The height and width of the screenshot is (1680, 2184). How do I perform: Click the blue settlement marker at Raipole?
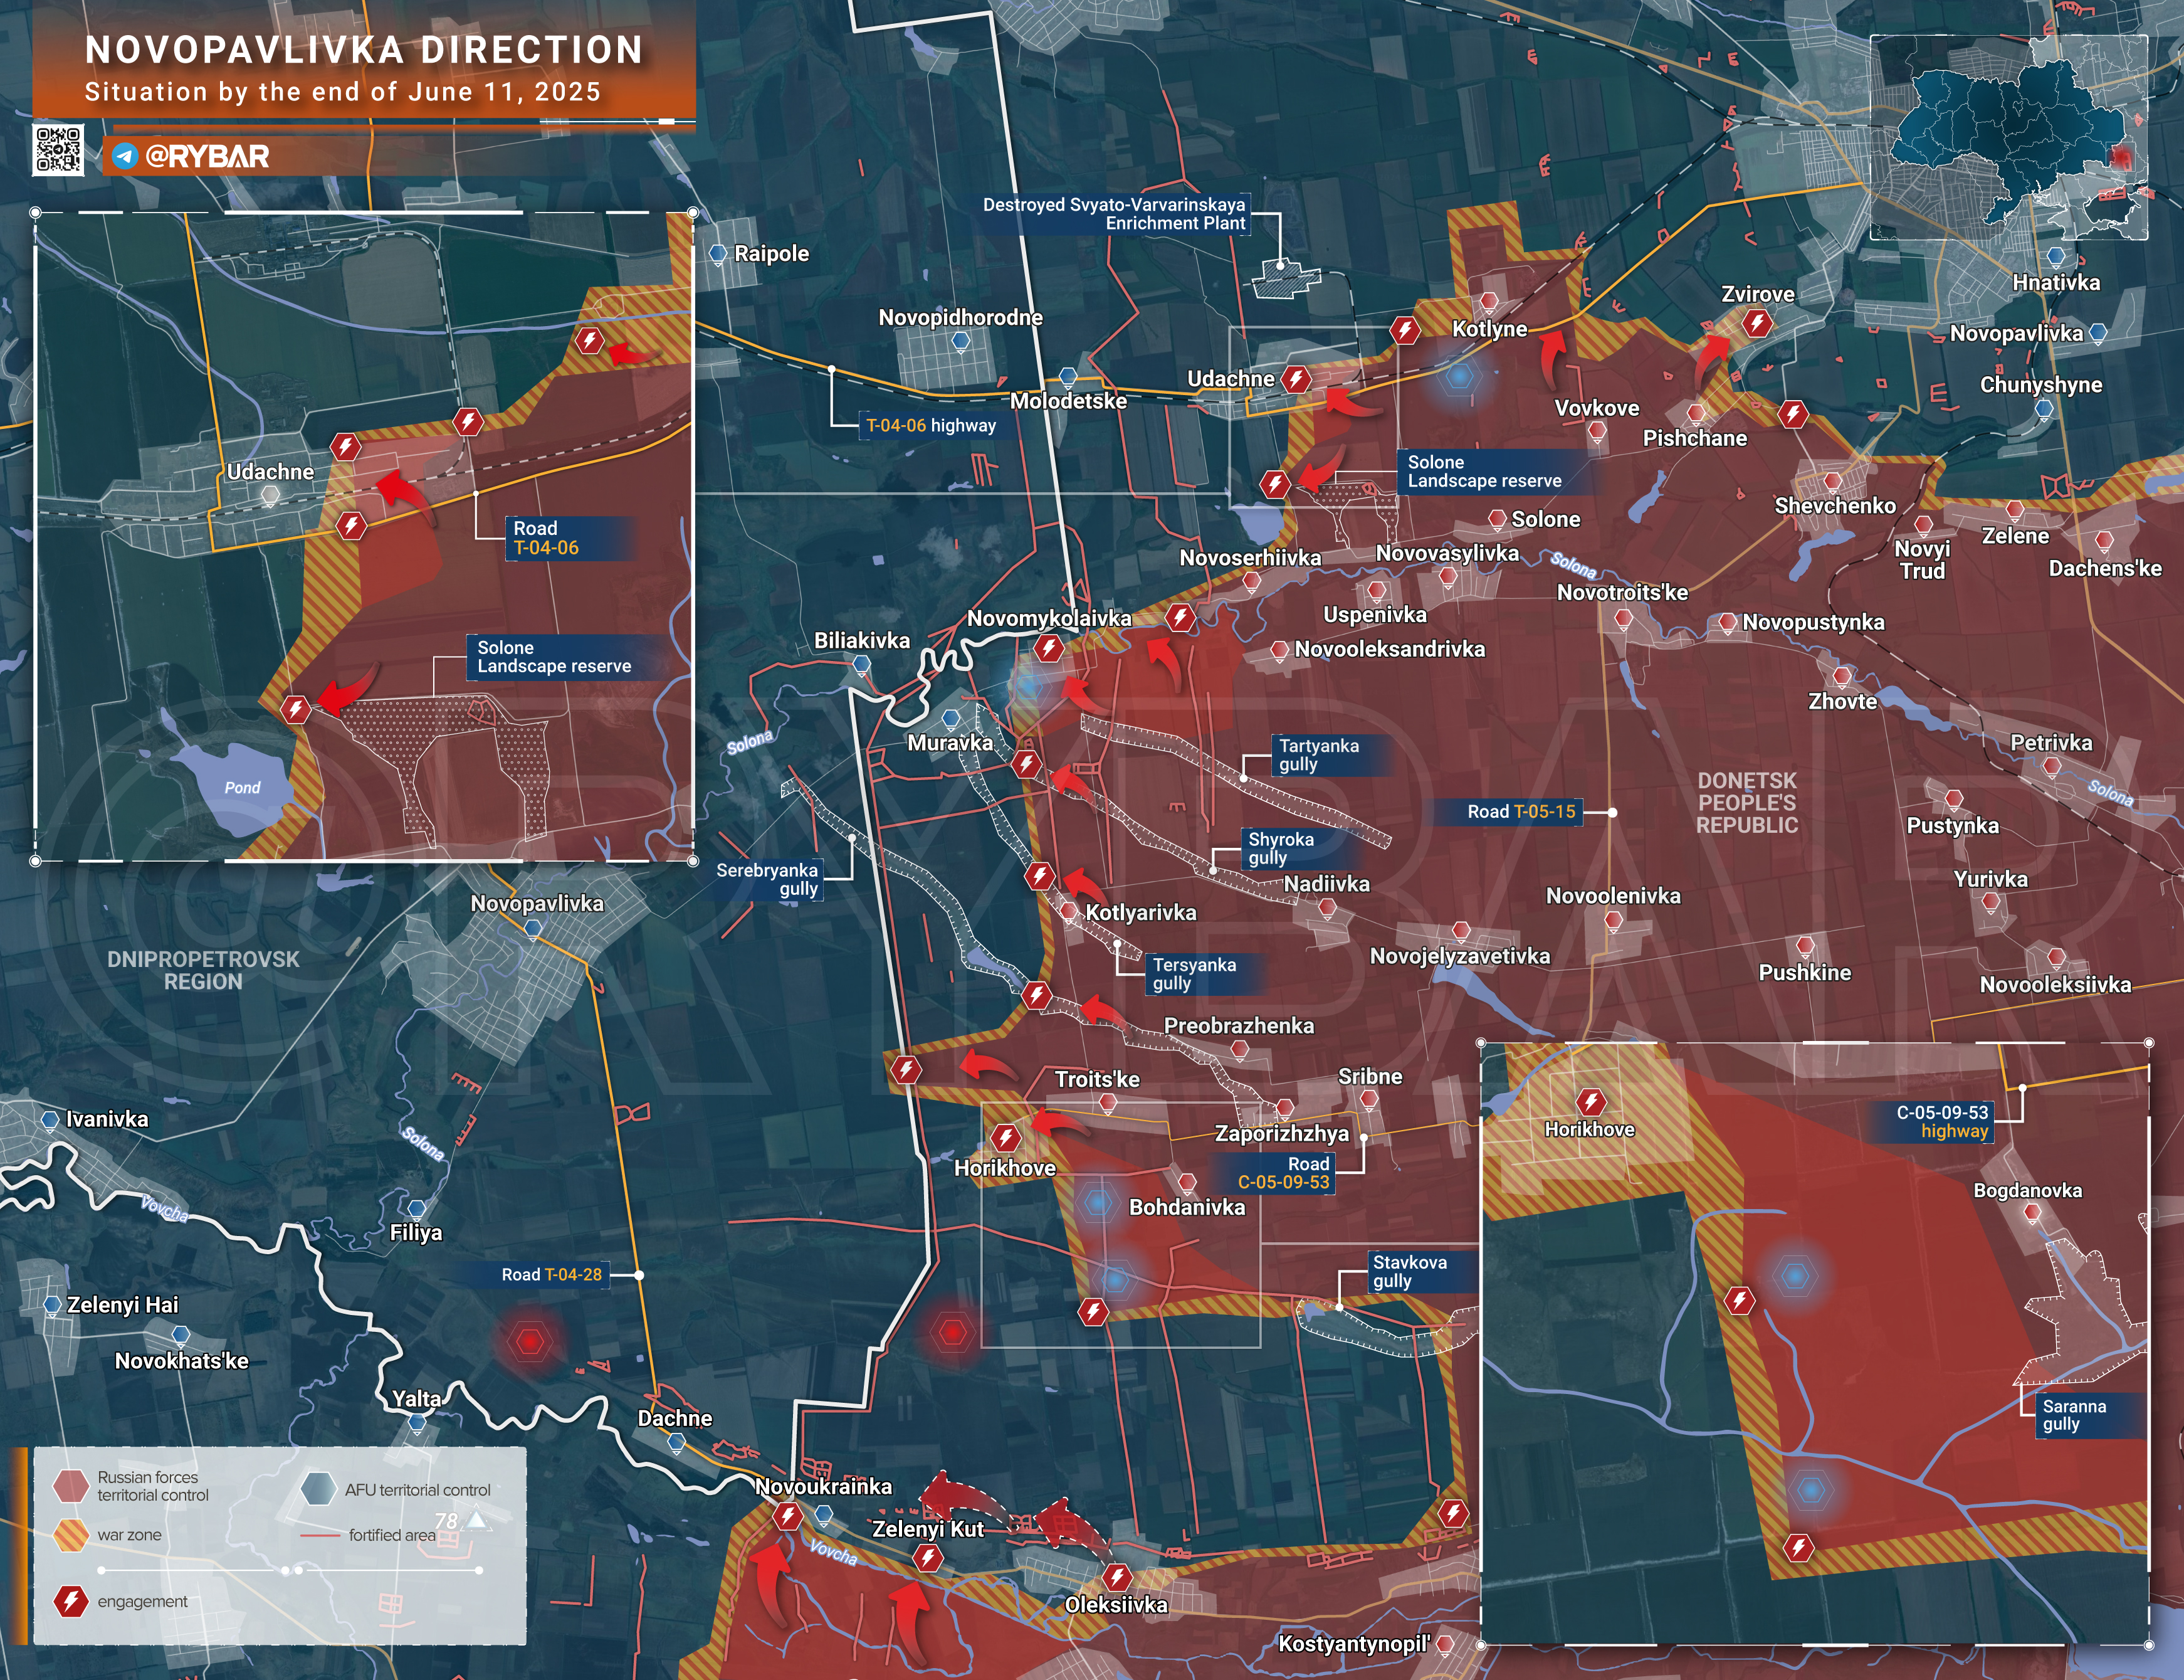click(x=717, y=254)
